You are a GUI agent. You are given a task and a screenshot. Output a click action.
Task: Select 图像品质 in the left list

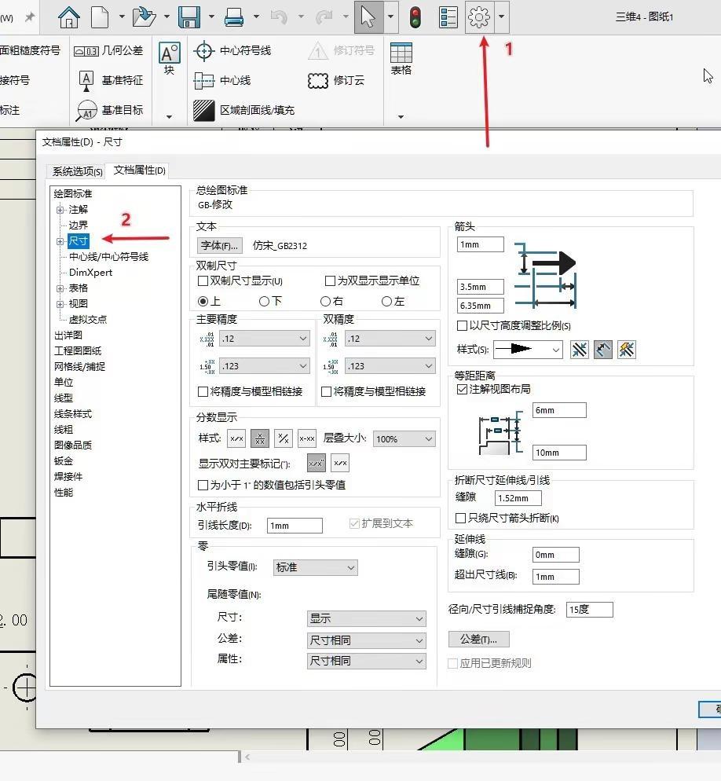[73, 445]
